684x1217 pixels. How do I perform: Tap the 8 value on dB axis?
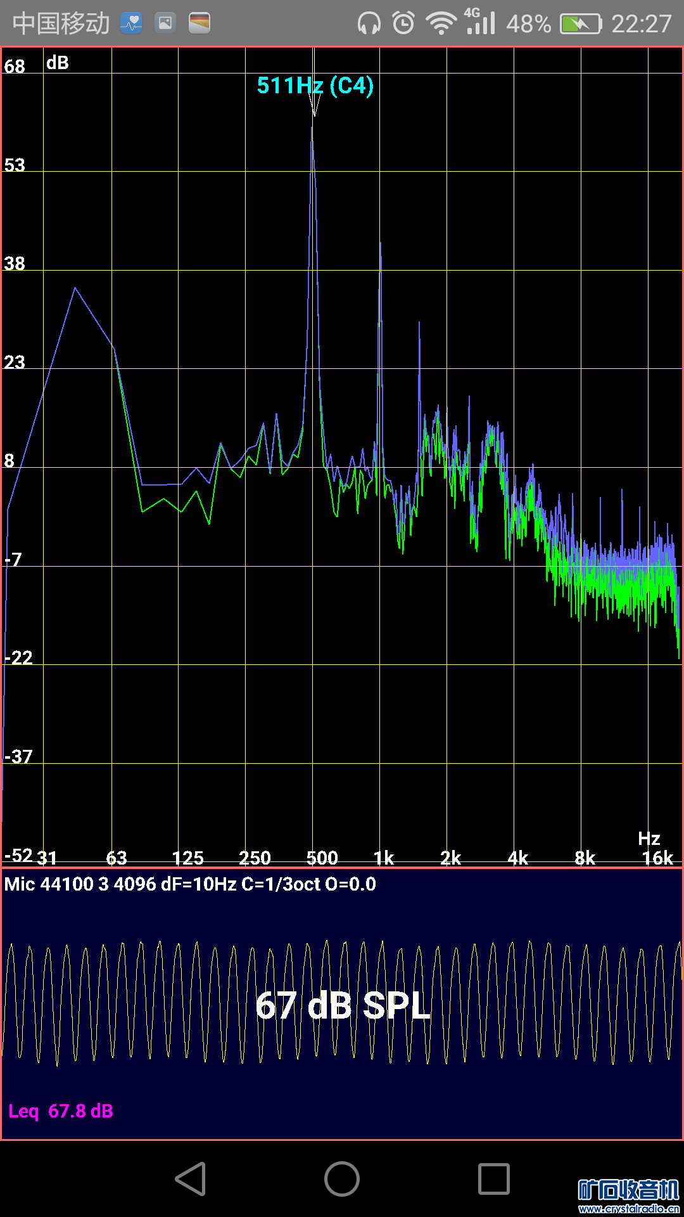[x=9, y=460]
